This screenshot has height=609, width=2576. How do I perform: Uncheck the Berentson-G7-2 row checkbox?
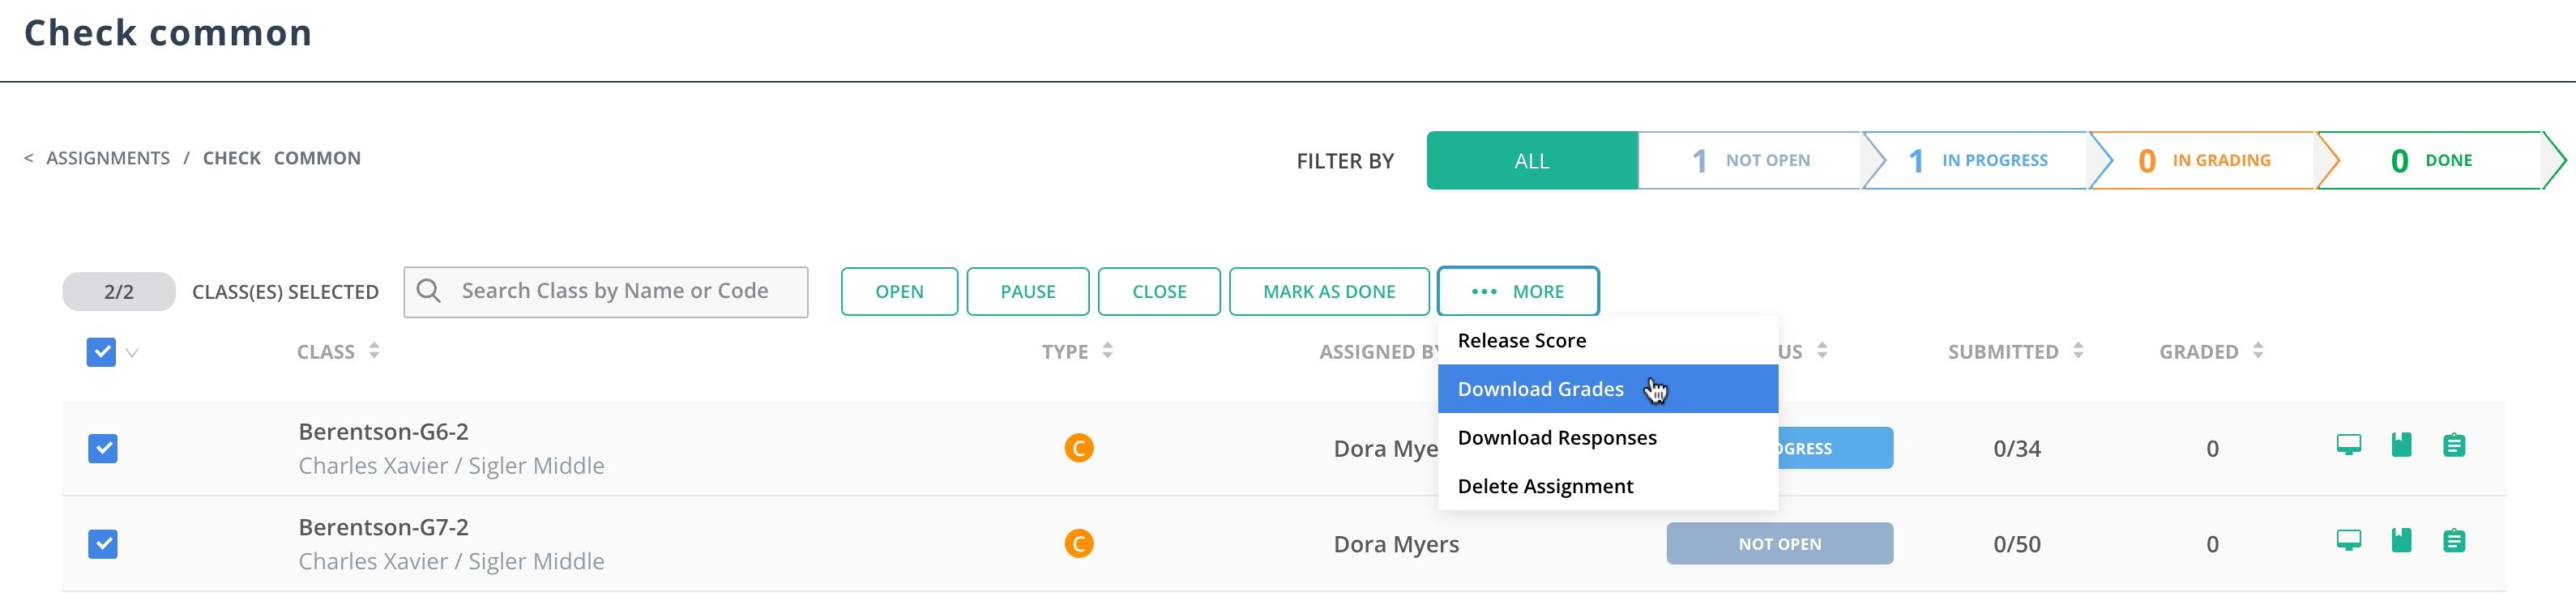tap(102, 544)
